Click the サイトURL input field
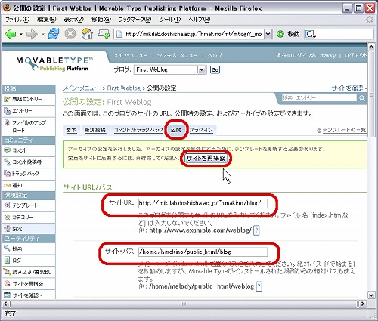Screen dimensions: 378x321 (x=203, y=203)
